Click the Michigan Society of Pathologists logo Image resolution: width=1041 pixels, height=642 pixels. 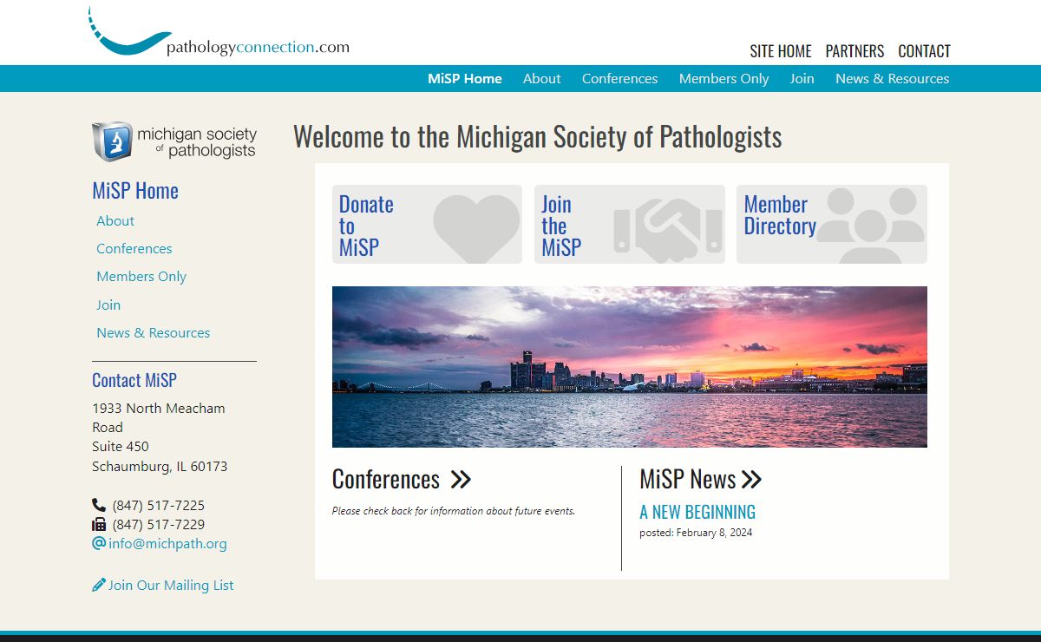coord(174,141)
